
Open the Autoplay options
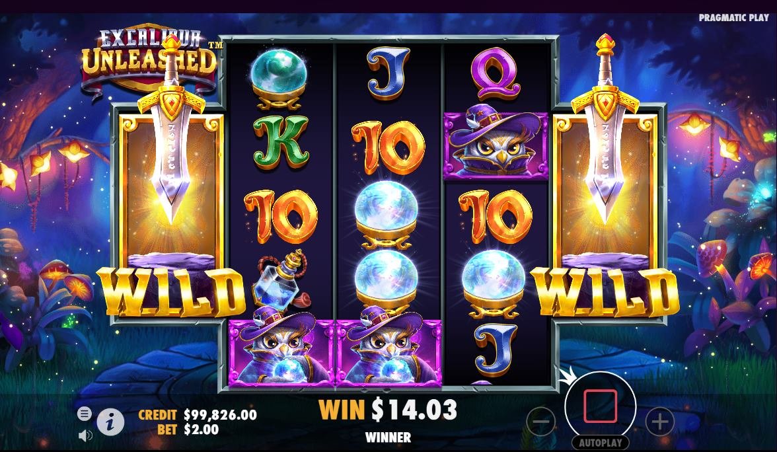coord(600,443)
